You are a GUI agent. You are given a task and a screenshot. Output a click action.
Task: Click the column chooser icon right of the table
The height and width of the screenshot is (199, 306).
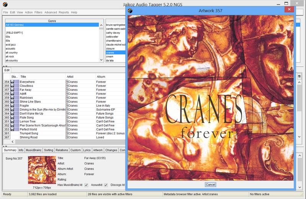click(299, 77)
